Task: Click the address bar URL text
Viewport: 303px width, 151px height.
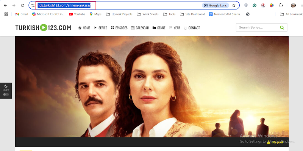Action: 64,5
